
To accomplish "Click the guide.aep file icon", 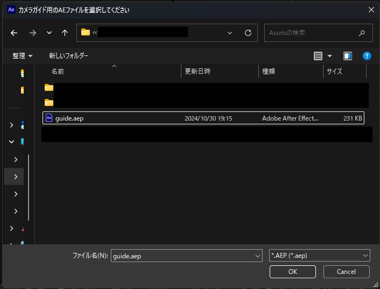I will point(49,118).
